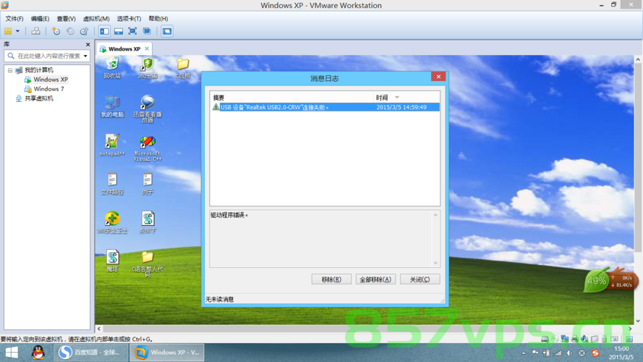Viewport: 643px width, 362px height.
Task: Click the Unity mode toolbar icon
Action: (x=147, y=31)
